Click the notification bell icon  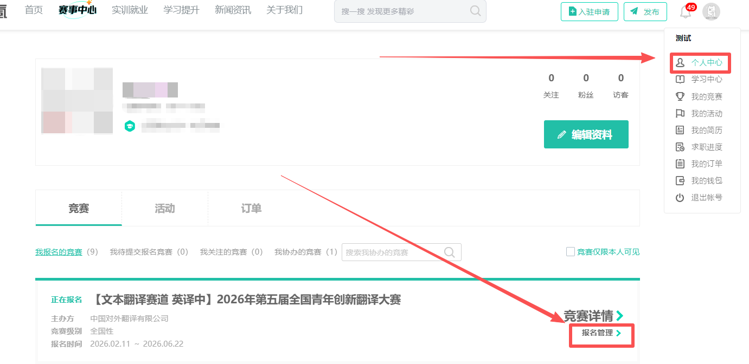[686, 12]
